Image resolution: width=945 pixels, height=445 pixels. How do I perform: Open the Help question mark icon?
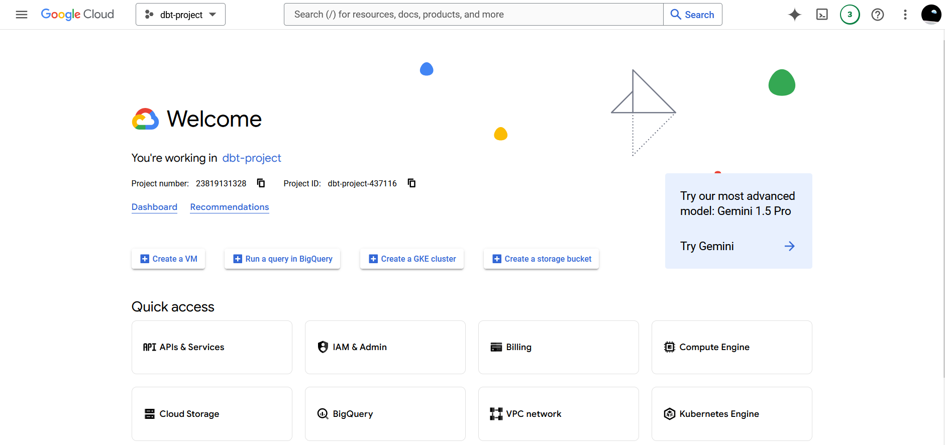[x=878, y=15]
